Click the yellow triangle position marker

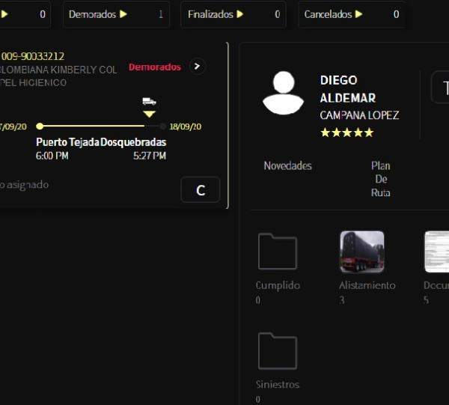pyautogui.click(x=149, y=114)
